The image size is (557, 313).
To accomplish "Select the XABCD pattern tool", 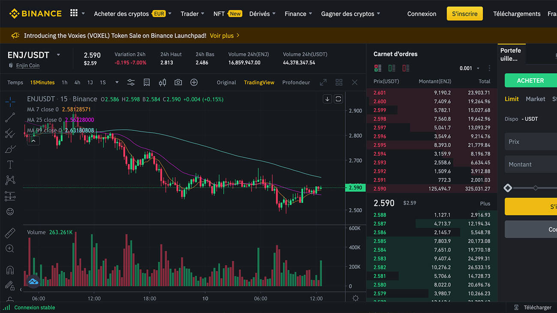I will click(10, 180).
